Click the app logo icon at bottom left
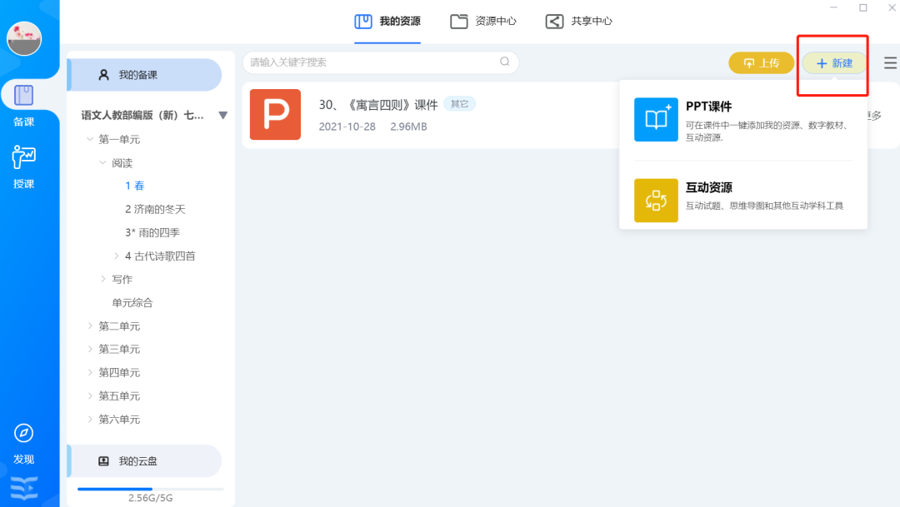 pyautogui.click(x=23, y=489)
